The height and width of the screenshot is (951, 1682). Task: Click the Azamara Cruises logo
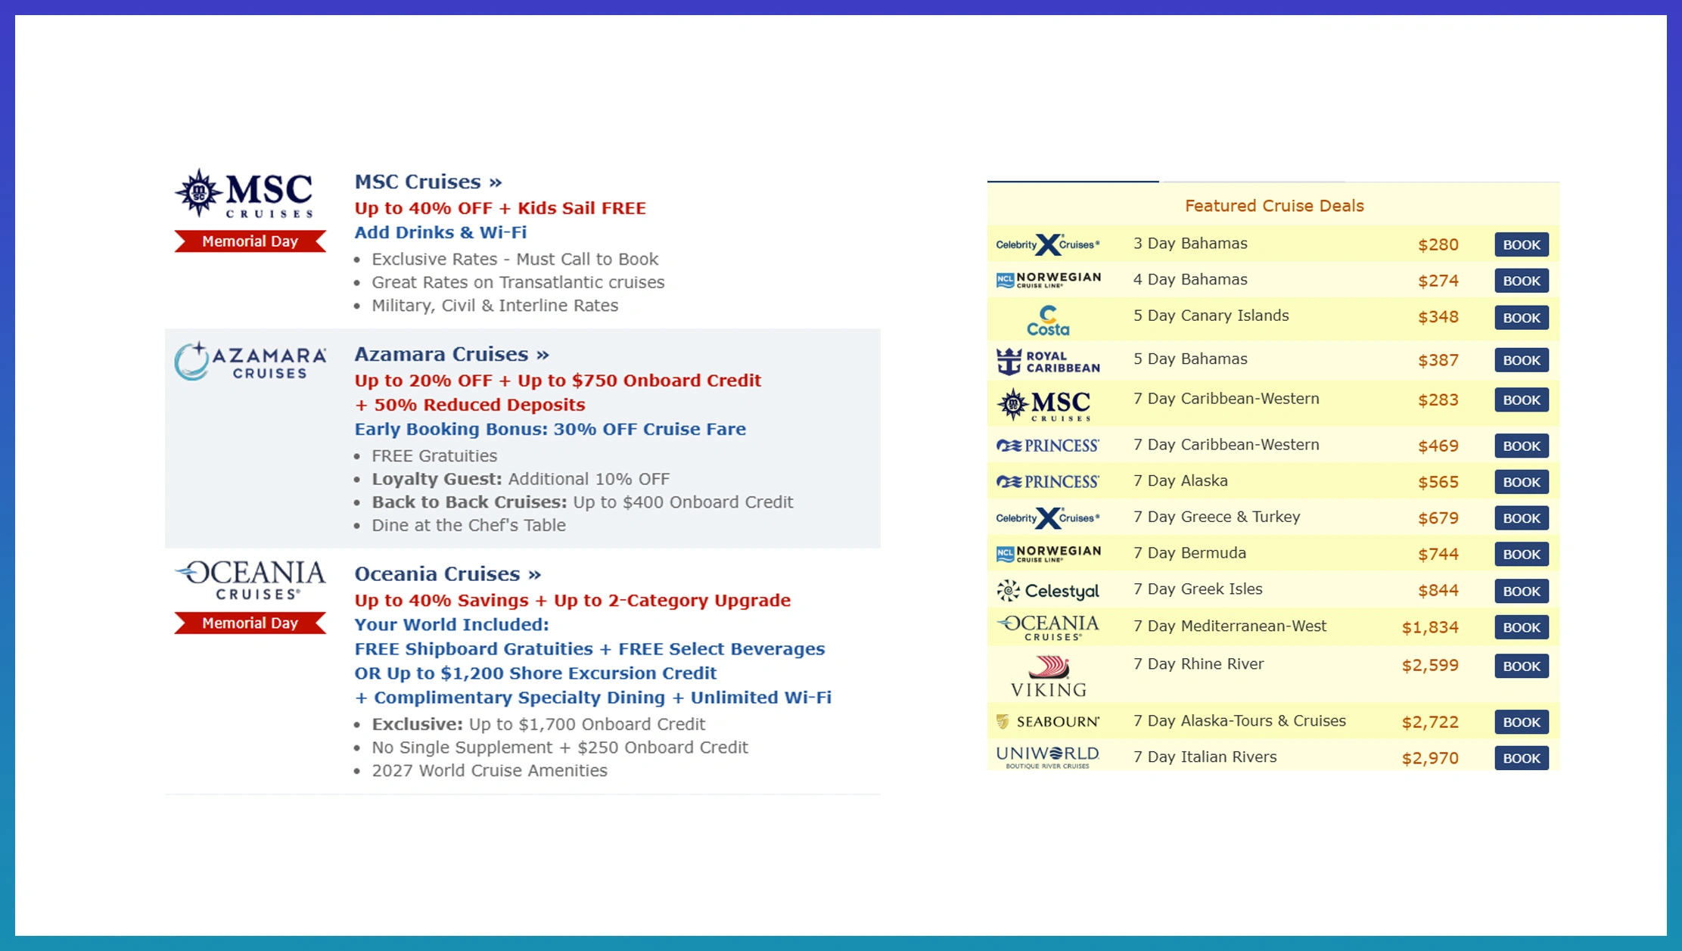250,361
